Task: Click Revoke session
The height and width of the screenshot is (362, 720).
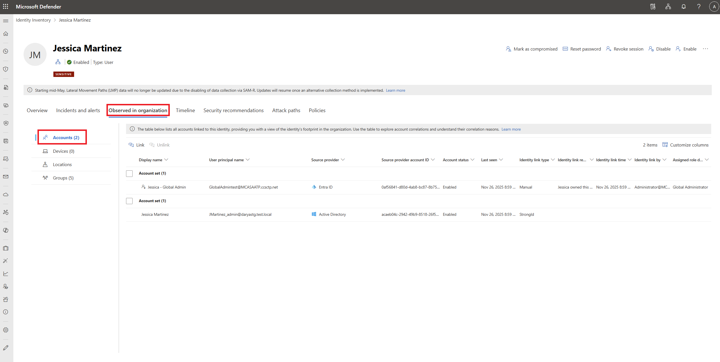Action: 625,49
